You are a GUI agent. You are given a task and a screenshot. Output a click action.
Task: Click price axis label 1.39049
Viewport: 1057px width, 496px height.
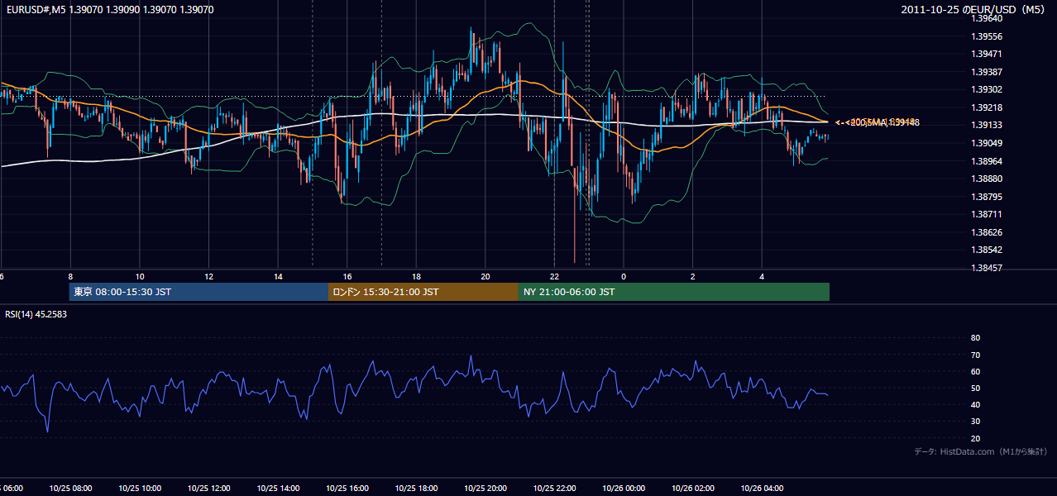(986, 143)
